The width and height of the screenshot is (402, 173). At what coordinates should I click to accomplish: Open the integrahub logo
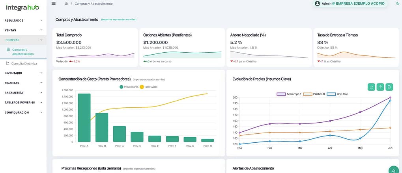tap(23, 7)
